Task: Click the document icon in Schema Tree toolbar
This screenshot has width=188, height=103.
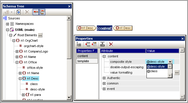Action: coord(19,12)
